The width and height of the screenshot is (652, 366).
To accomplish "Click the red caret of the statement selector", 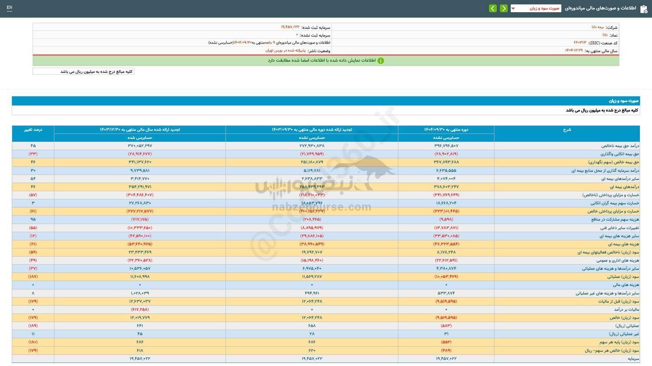I will [x=512, y=8].
